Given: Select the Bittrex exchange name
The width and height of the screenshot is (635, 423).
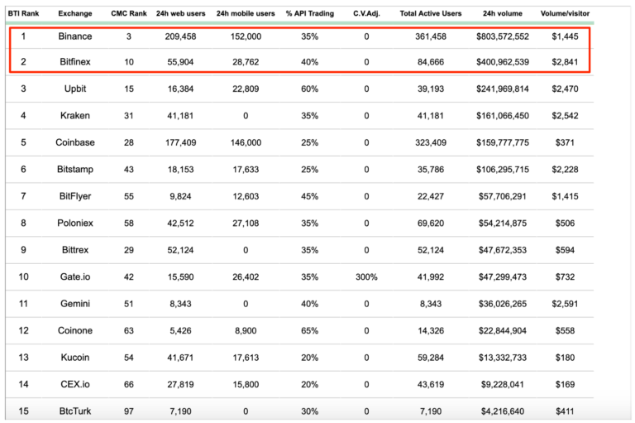Looking at the screenshot, I should (x=75, y=250).
